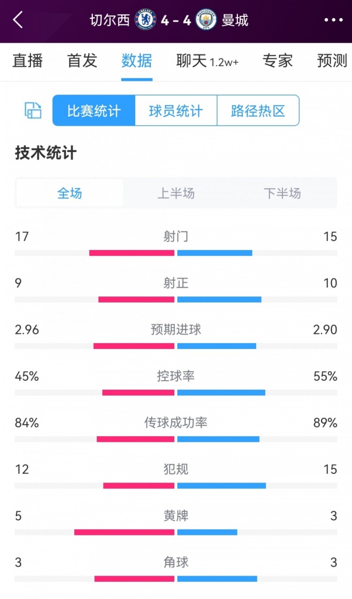Image resolution: width=352 pixels, height=599 pixels.
Task: Switch to 下半场 stats view
Action: [282, 193]
